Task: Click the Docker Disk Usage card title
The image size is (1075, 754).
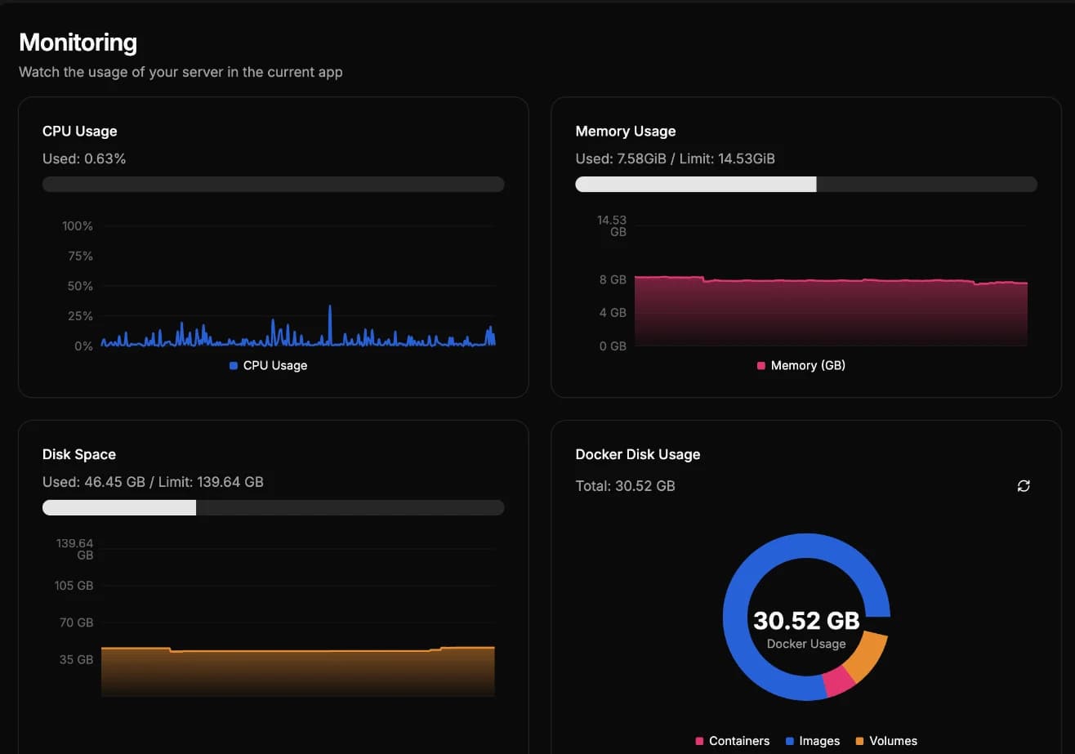Action: (638, 454)
